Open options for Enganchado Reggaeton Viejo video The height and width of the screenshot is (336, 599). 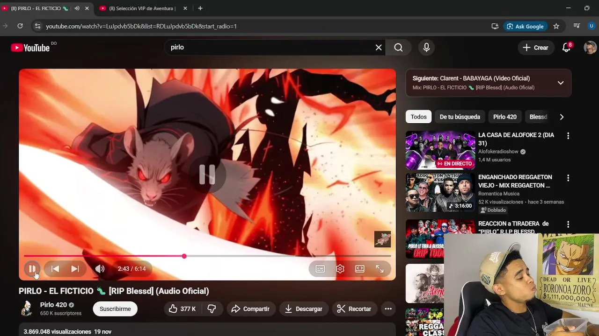(x=568, y=178)
